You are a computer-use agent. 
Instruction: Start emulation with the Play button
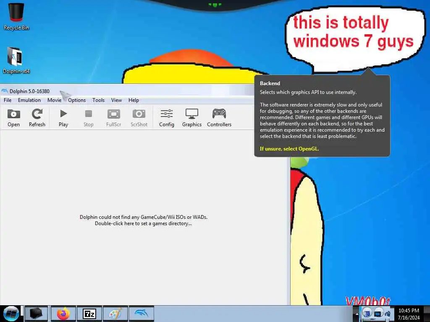click(x=63, y=118)
